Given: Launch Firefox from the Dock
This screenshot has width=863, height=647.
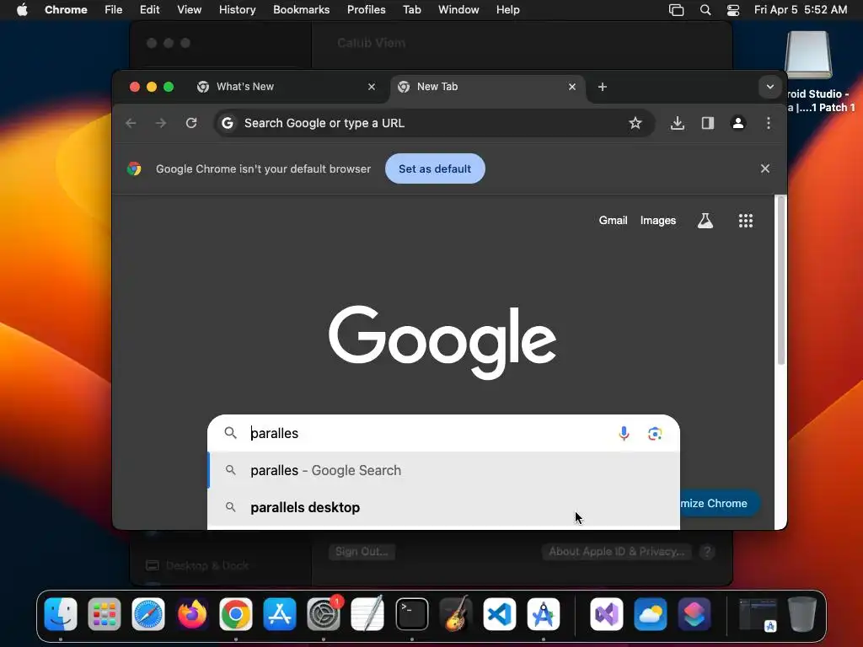Looking at the screenshot, I should [x=192, y=614].
